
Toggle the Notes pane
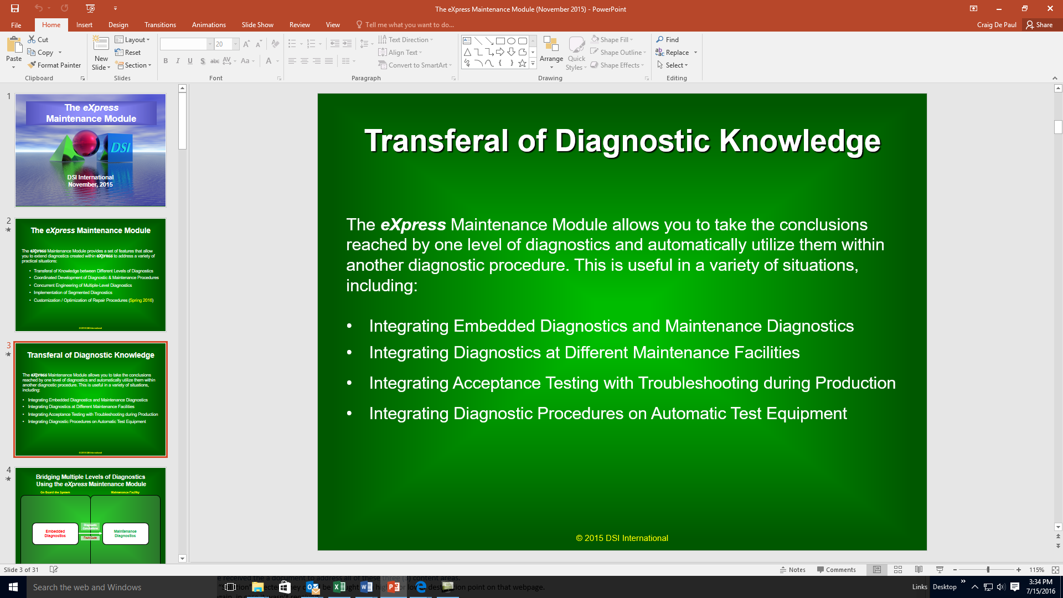click(x=793, y=570)
